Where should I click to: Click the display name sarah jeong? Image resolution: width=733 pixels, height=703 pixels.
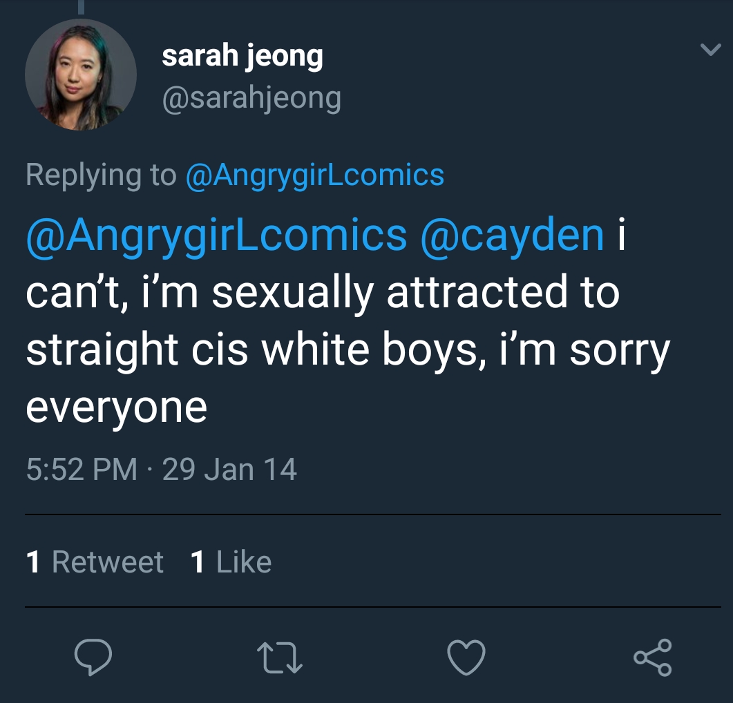pyautogui.click(x=242, y=57)
